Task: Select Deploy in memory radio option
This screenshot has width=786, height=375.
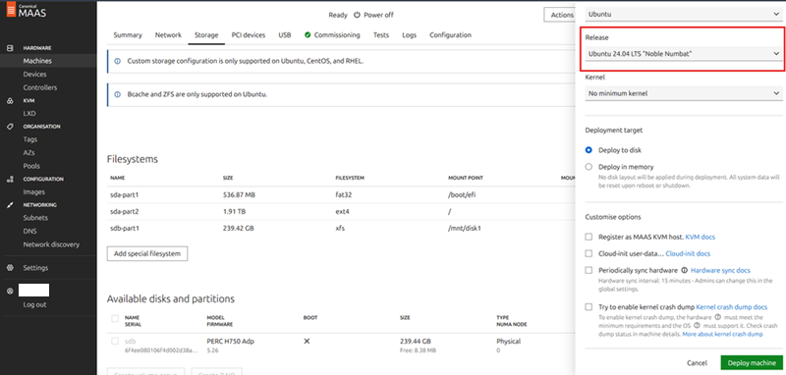Action: coord(589,167)
